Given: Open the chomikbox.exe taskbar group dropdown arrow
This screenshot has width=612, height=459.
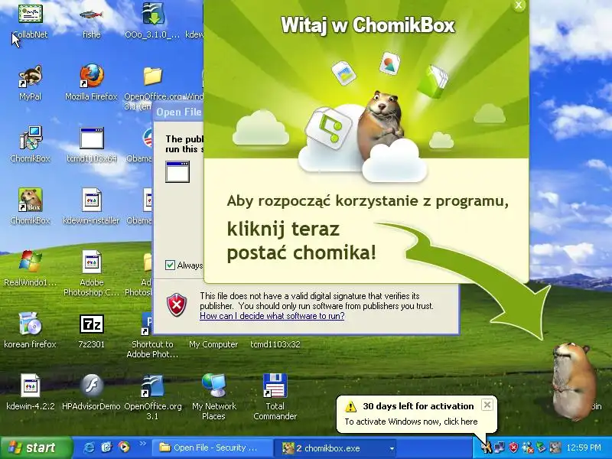Looking at the screenshot, I should pyautogui.click(x=392, y=448).
